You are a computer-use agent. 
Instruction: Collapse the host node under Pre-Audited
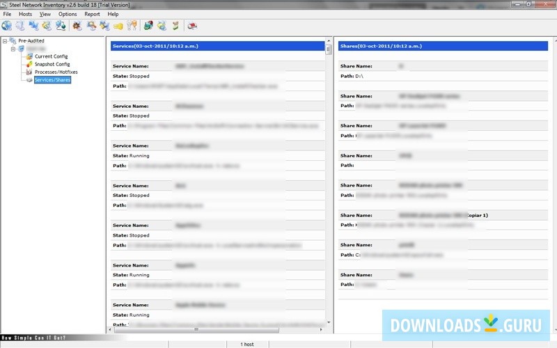(13, 49)
